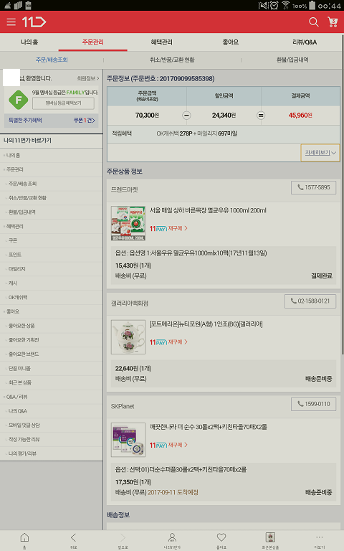Click the 11st logo

34,22
